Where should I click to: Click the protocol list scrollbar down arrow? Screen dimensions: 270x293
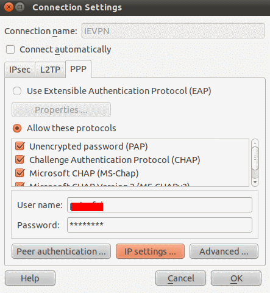coord(255,182)
